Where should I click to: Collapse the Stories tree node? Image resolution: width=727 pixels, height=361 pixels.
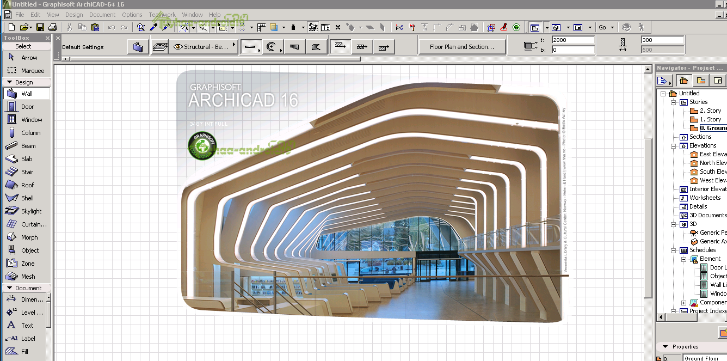[674, 102]
